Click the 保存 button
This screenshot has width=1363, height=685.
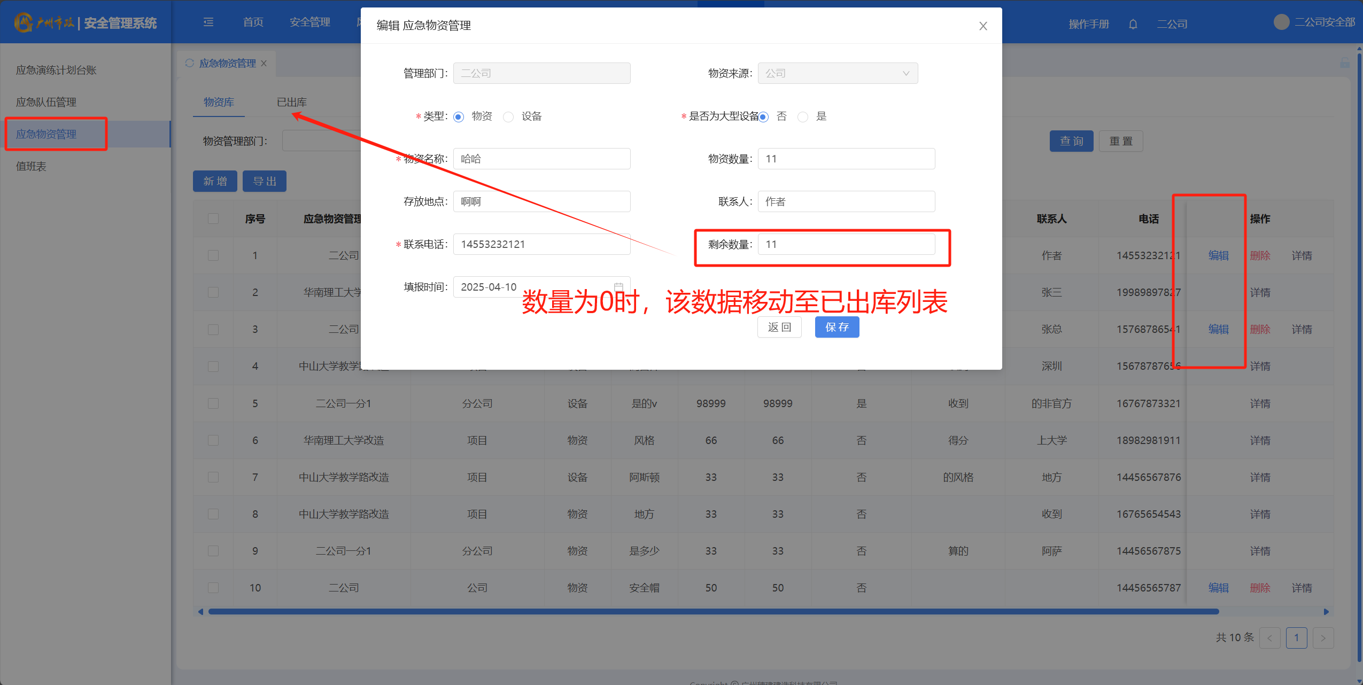pos(837,327)
